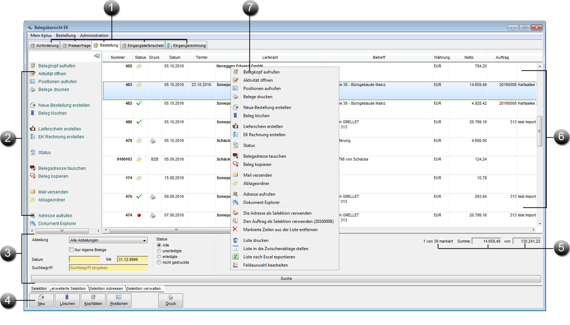The image size is (570, 325).
Task: Click the sidebar horizontal scrollbar thumb
Action: (x=62, y=231)
